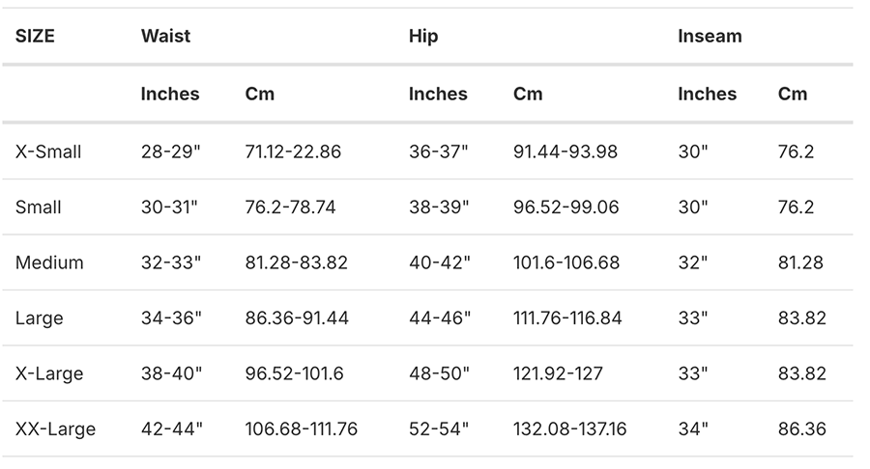
Task: Click the Inseam column header
Action: click(710, 37)
